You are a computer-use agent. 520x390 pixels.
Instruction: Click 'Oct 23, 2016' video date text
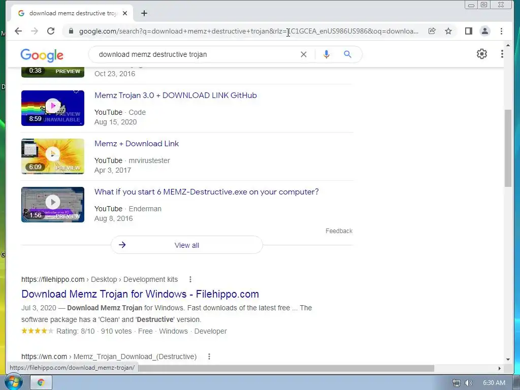point(115,74)
